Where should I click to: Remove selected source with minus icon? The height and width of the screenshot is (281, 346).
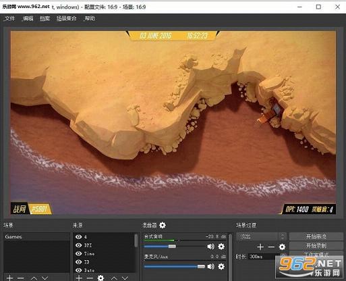click(x=90, y=278)
